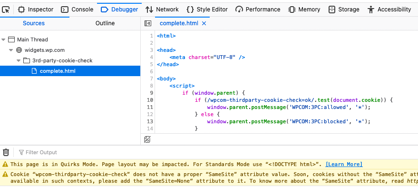The height and width of the screenshot is (187, 418).
Task: Open the Memory tab
Action: 304,10
